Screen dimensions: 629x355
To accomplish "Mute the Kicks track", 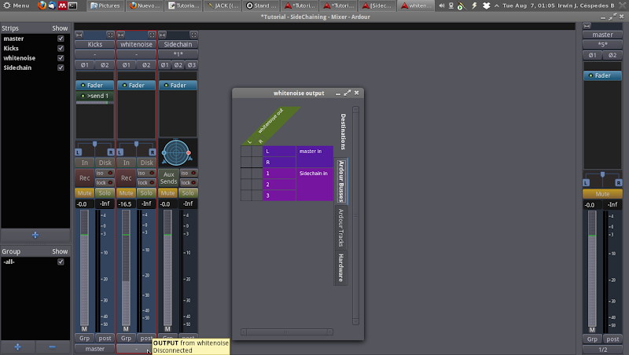I will [x=85, y=193].
